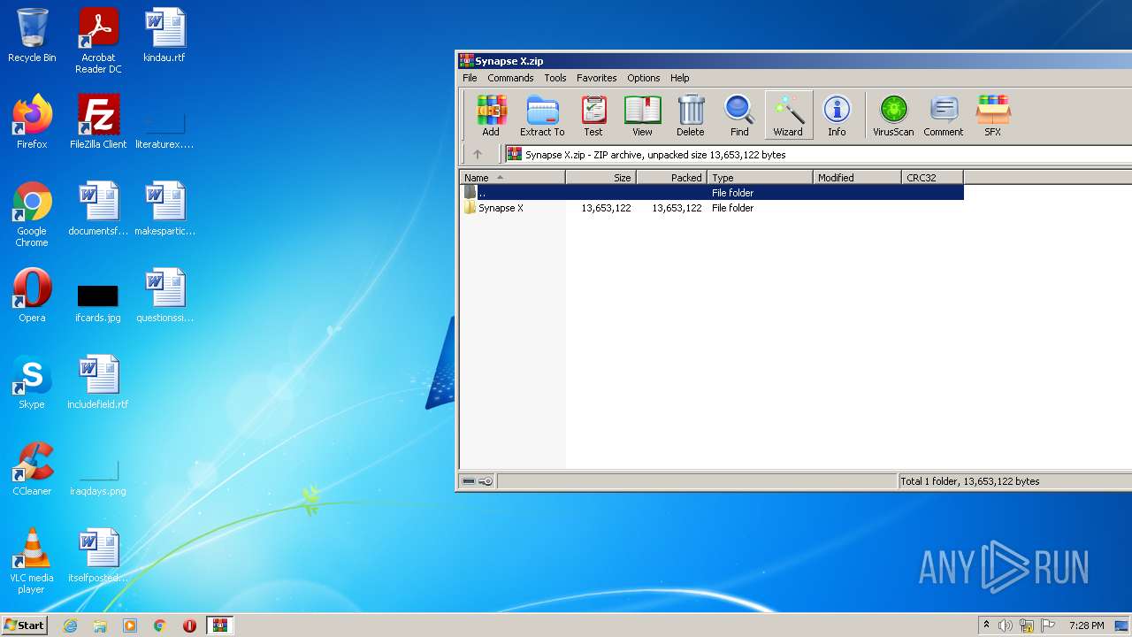Click the SFX toolbar icon
The image size is (1132, 637).
coord(993,116)
